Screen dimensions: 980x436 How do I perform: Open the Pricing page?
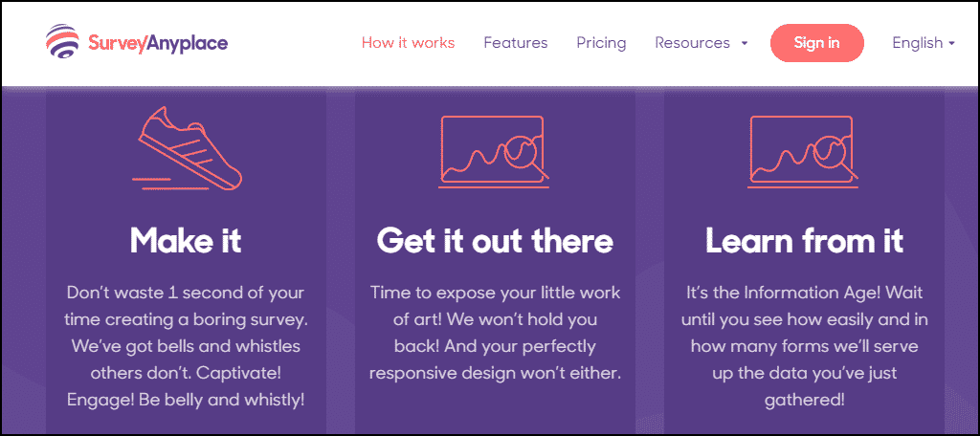(x=601, y=43)
